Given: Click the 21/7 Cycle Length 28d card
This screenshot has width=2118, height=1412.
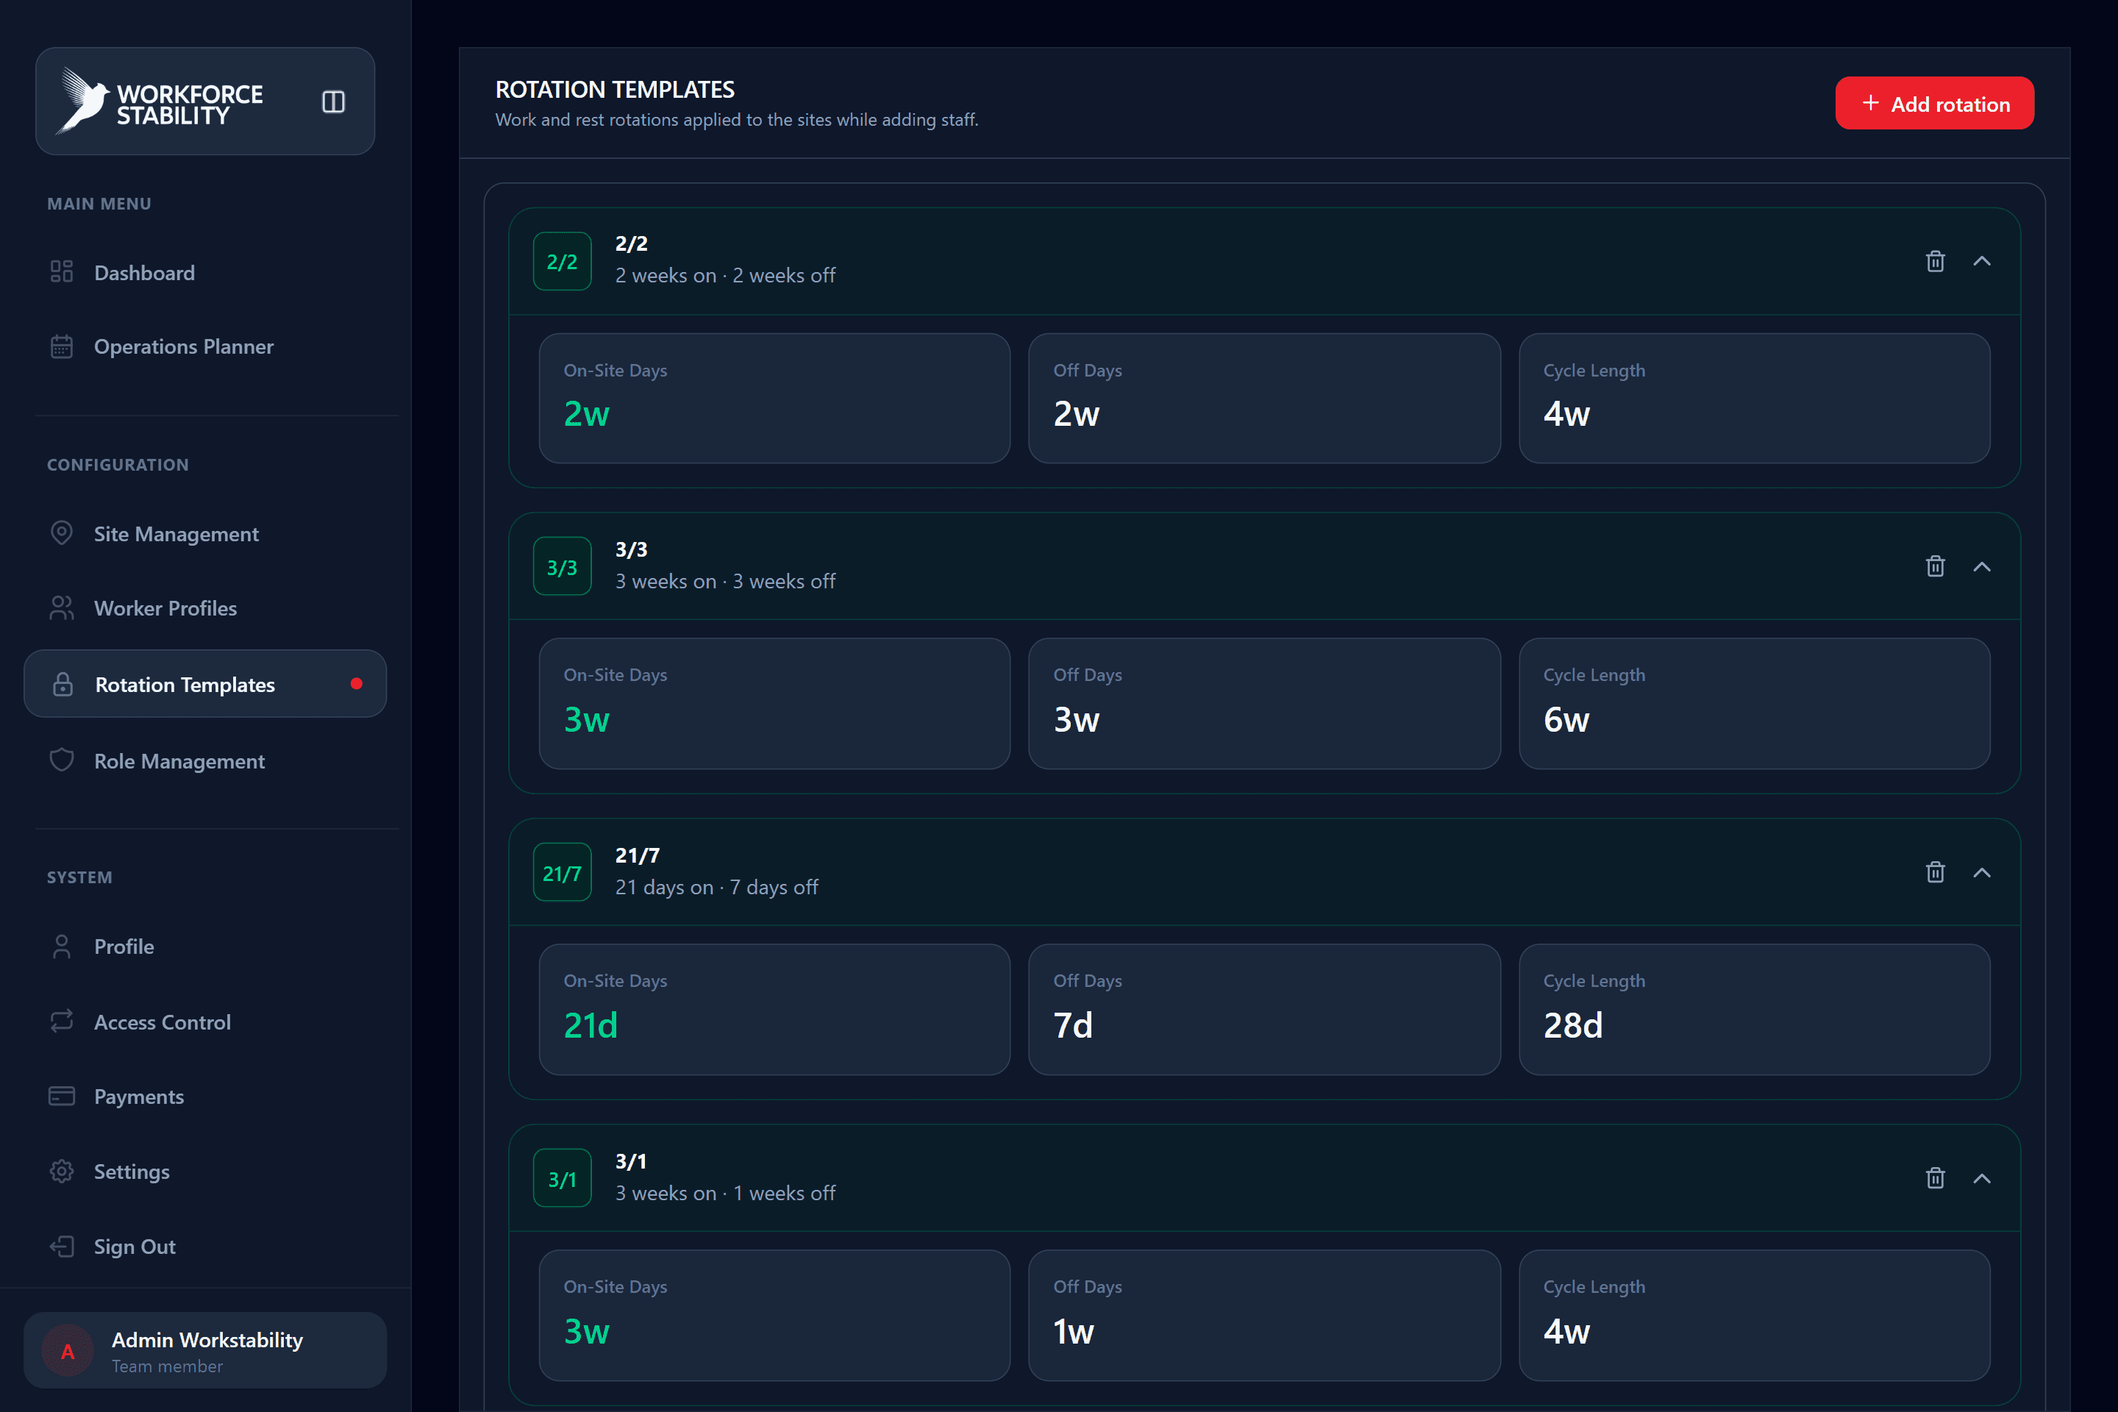Looking at the screenshot, I should (x=1754, y=1008).
